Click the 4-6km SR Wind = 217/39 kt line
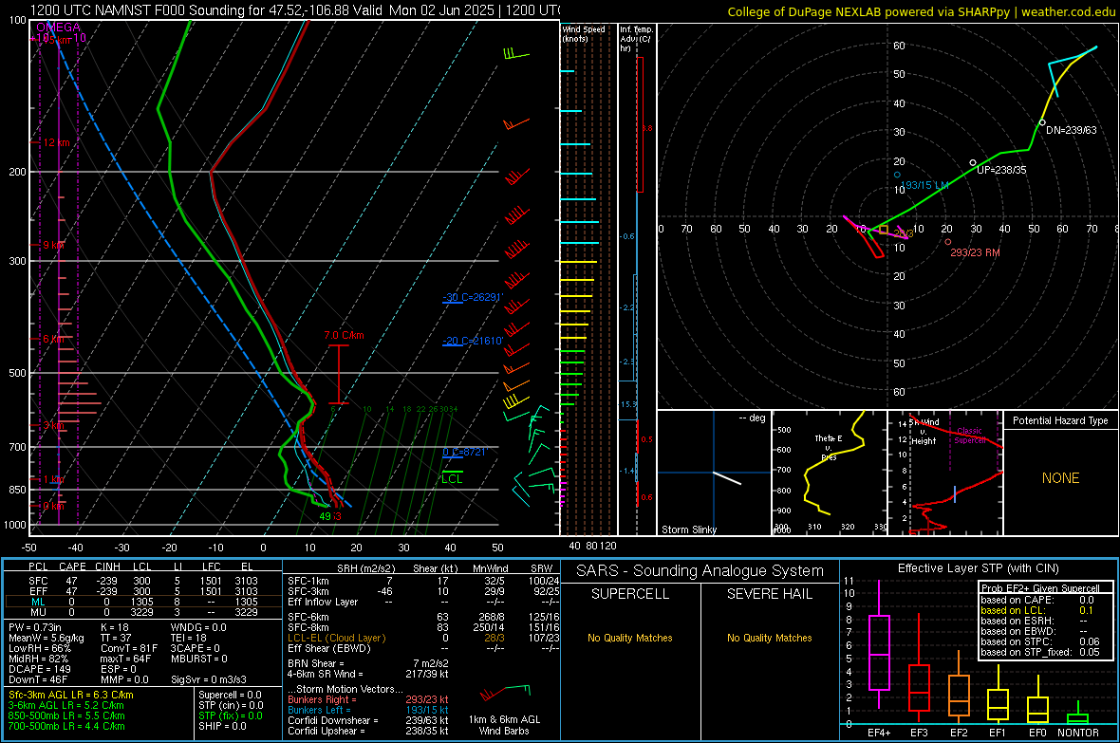1120x743 pixels. (x=368, y=674)
